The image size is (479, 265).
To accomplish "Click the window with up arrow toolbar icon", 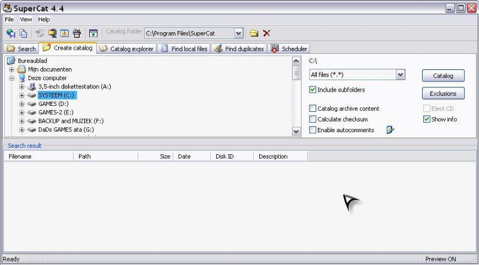I will coord(93,33).
